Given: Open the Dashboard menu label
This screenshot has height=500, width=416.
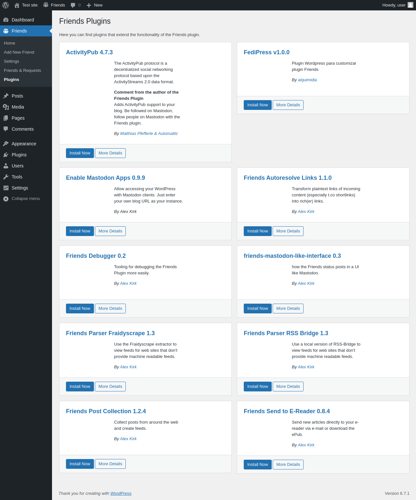Looking at the screenshot, I should (23, 20).
